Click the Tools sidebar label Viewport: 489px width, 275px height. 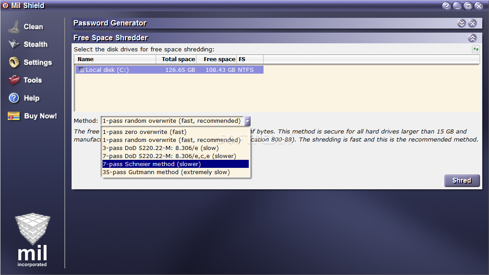point(33,80)
